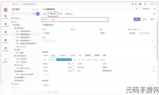Click the sidebar search input
This screenshot has width=159, height=95.
pos(22,14)
